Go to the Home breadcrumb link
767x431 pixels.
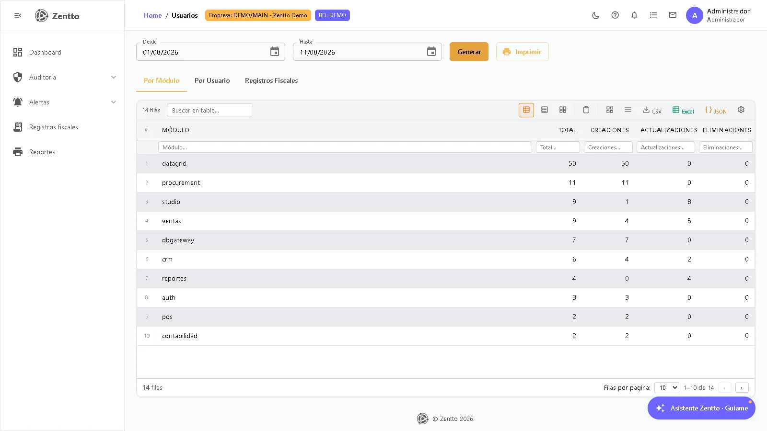[152, 15]
